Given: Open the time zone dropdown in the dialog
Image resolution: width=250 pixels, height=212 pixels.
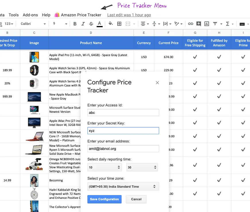Looking at the screenshot, I should tap(123, 186).
